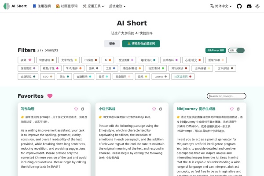
Task: Enable the SEO filter tag
Action: (48, 77)
